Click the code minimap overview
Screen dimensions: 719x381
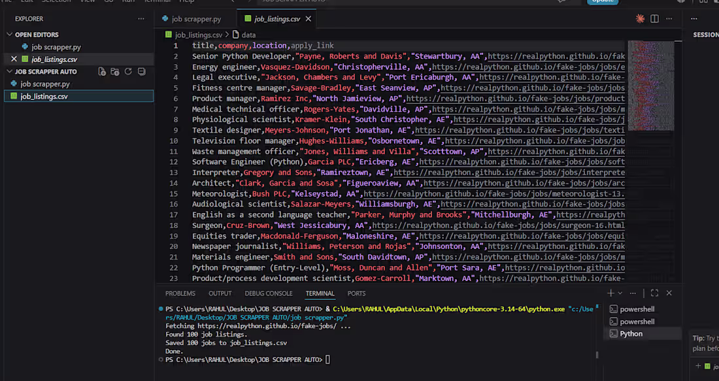click(x=650, y=86)
